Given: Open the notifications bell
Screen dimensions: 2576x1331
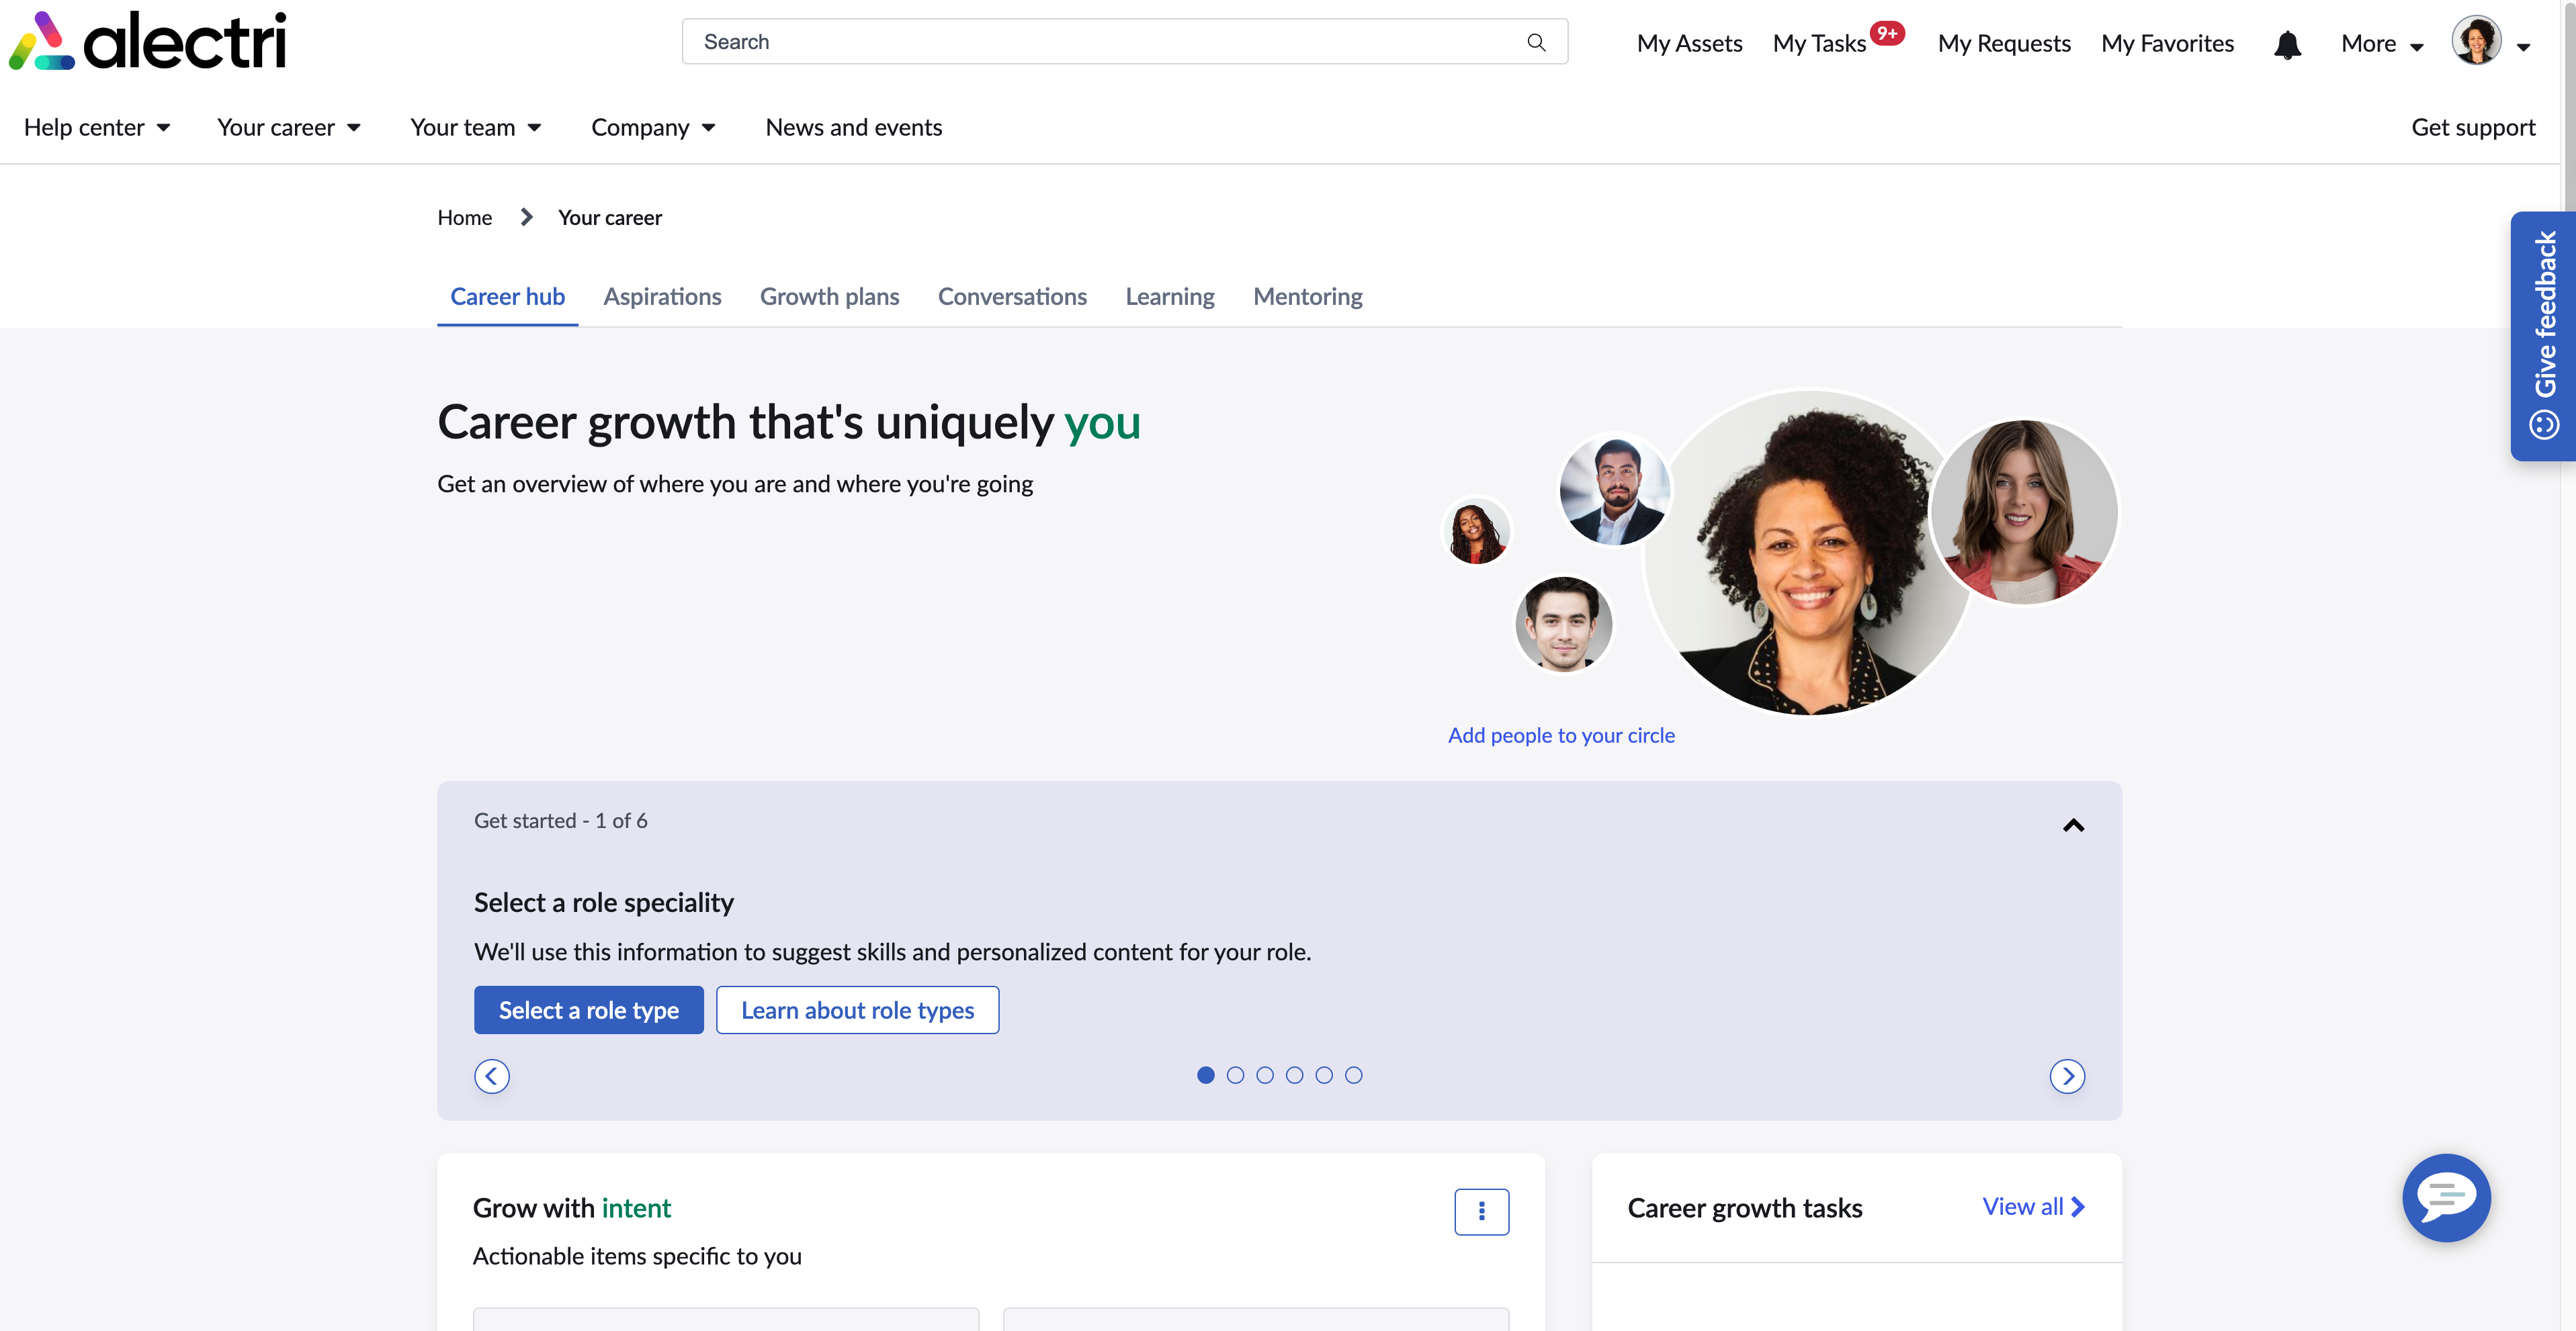Looking at the screenshot, I should tap(2287, 44).
